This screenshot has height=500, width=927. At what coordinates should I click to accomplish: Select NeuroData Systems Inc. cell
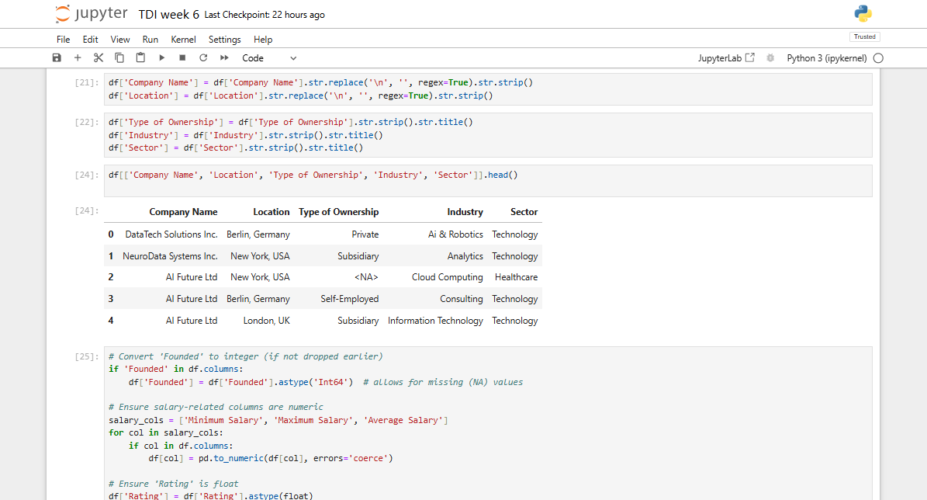click(170, 256)
